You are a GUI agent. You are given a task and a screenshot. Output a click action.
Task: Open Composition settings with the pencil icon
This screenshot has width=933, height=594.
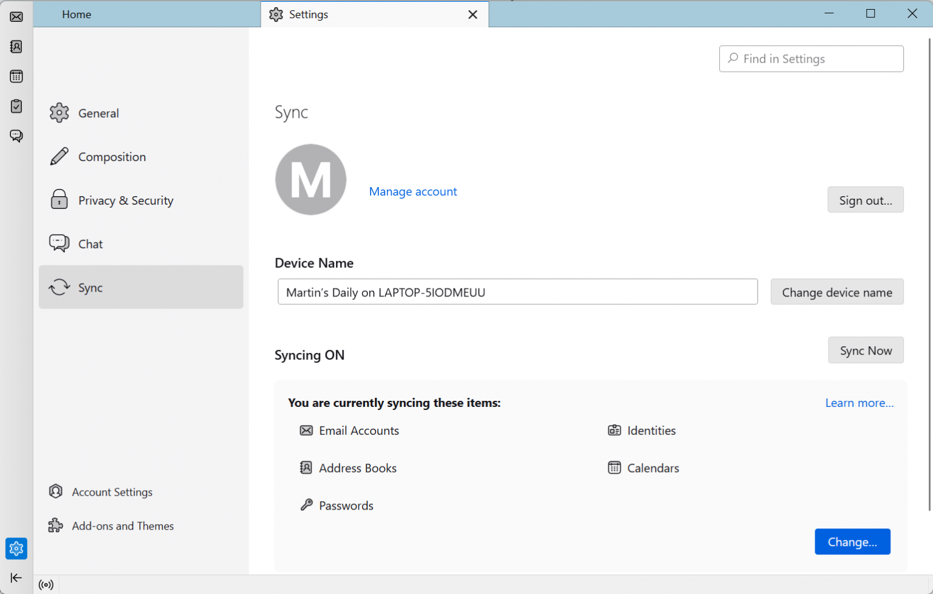coord(112,156)
